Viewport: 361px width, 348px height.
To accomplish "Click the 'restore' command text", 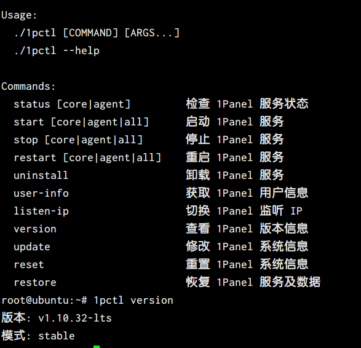I will (35, 283).
